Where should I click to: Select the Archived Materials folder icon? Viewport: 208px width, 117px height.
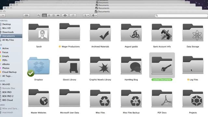coord(100,32)
